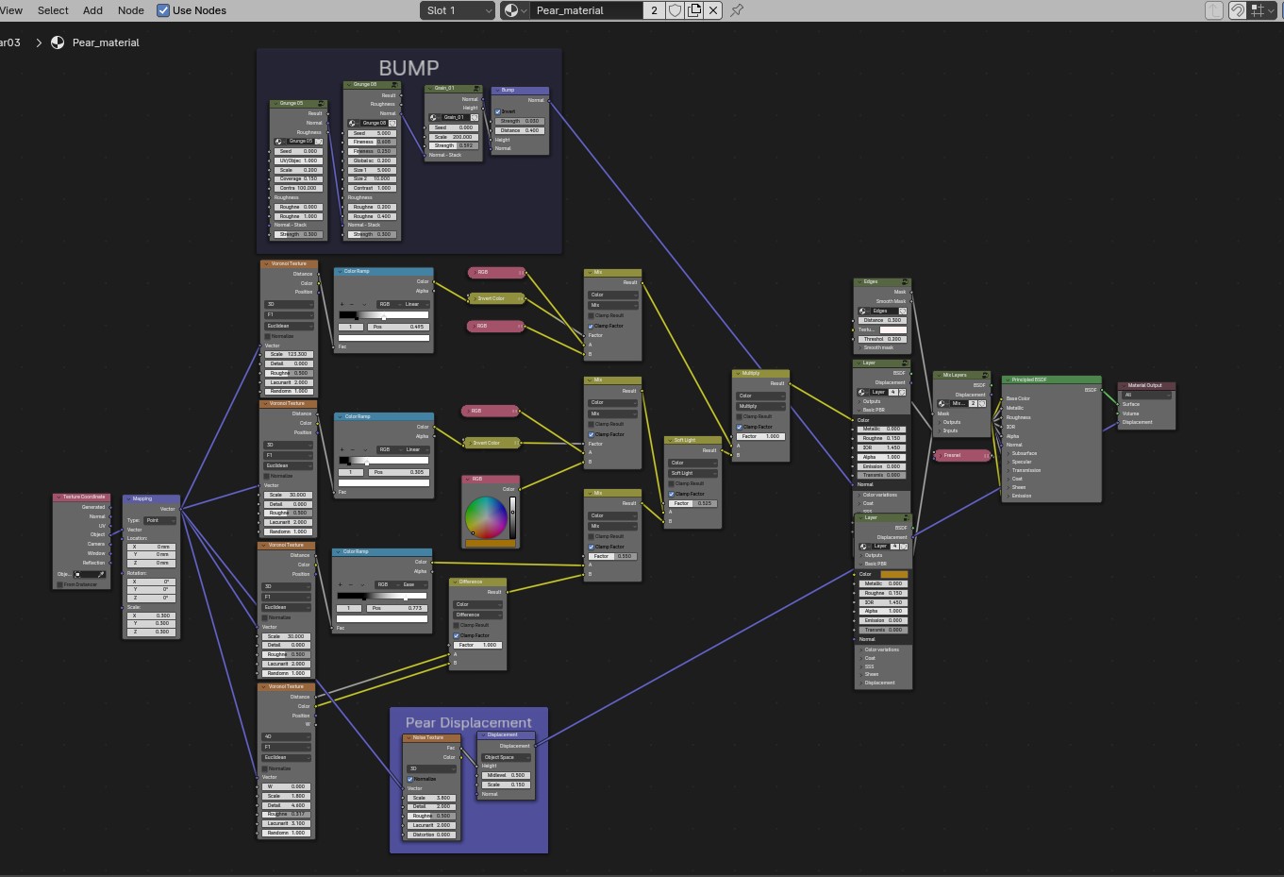Open the Add menu

(x=92, y=10)
